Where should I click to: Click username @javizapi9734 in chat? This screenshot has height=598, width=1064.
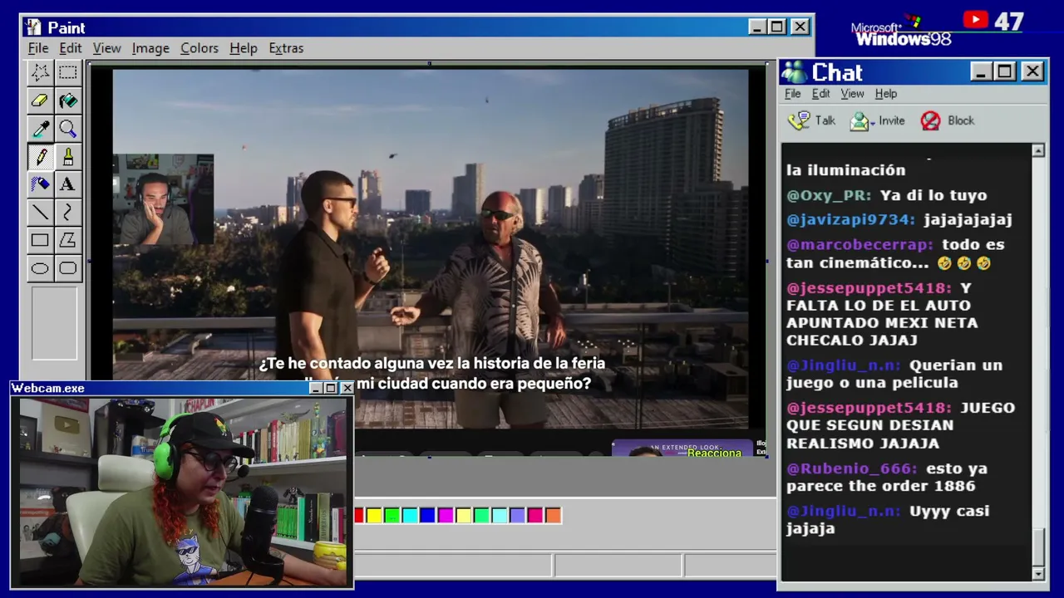pyautogui.click(x=851, y=220)
